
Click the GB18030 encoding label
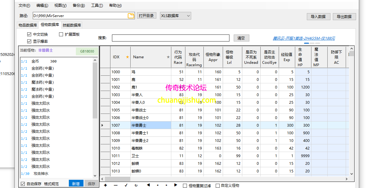coord(87,52)
